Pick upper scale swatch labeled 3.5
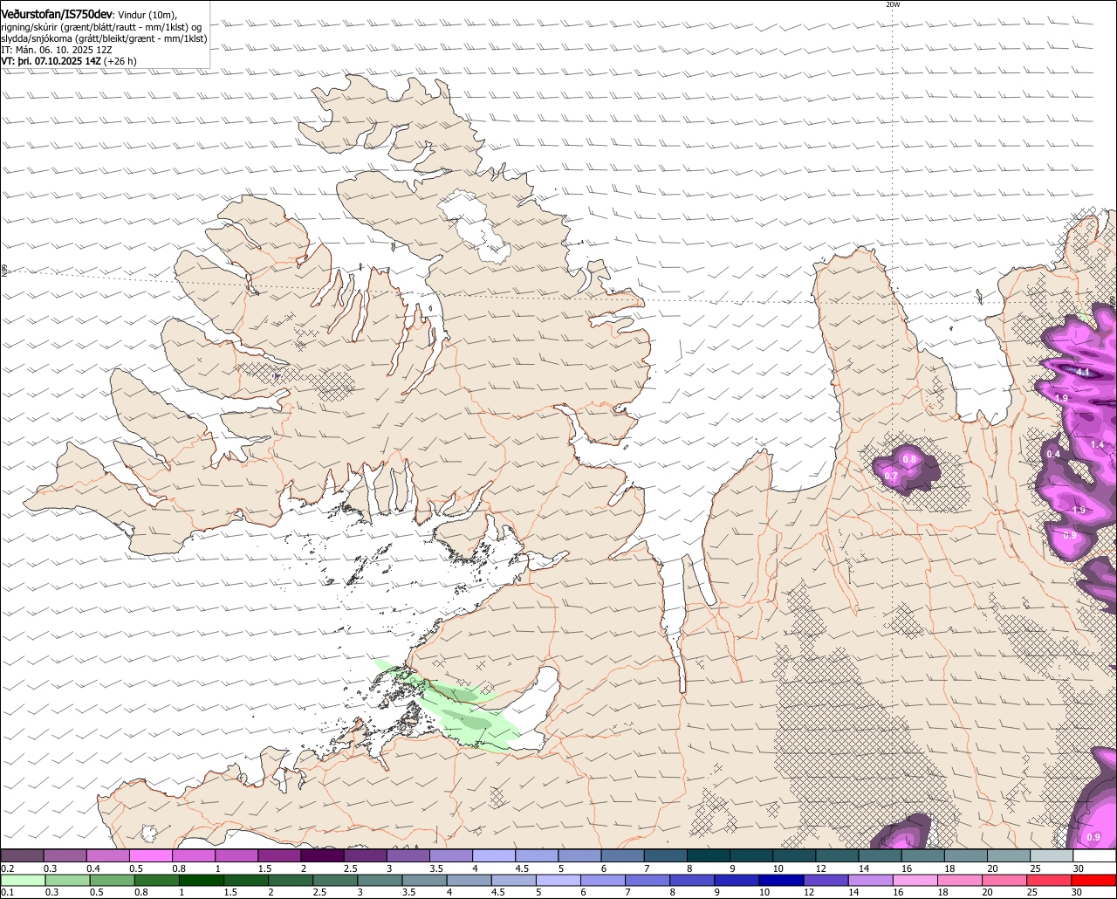This screenshot has width=1117, height=899. [450, 856]
